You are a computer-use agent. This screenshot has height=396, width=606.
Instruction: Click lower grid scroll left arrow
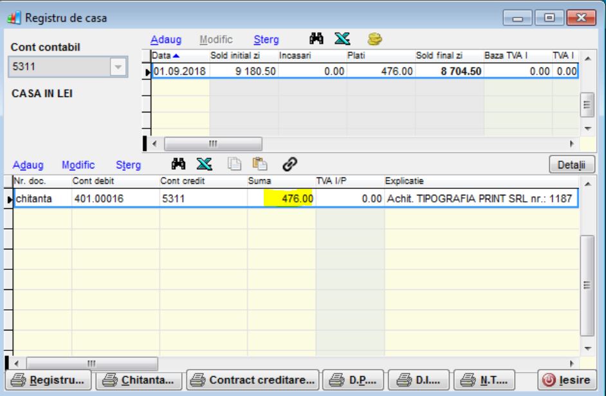(16, 364)
